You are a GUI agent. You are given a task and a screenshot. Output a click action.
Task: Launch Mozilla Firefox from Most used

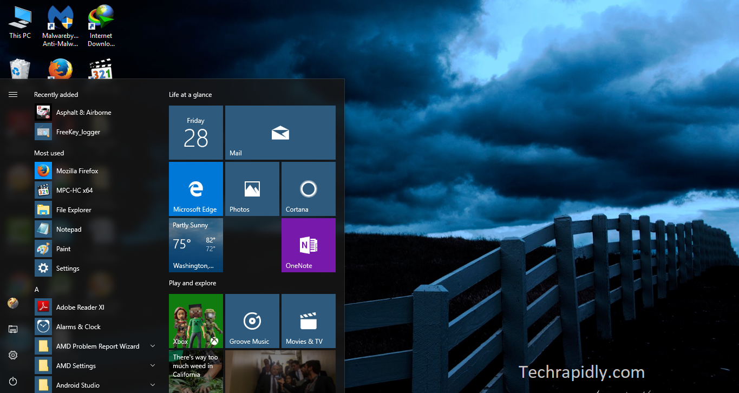point(95,171)
